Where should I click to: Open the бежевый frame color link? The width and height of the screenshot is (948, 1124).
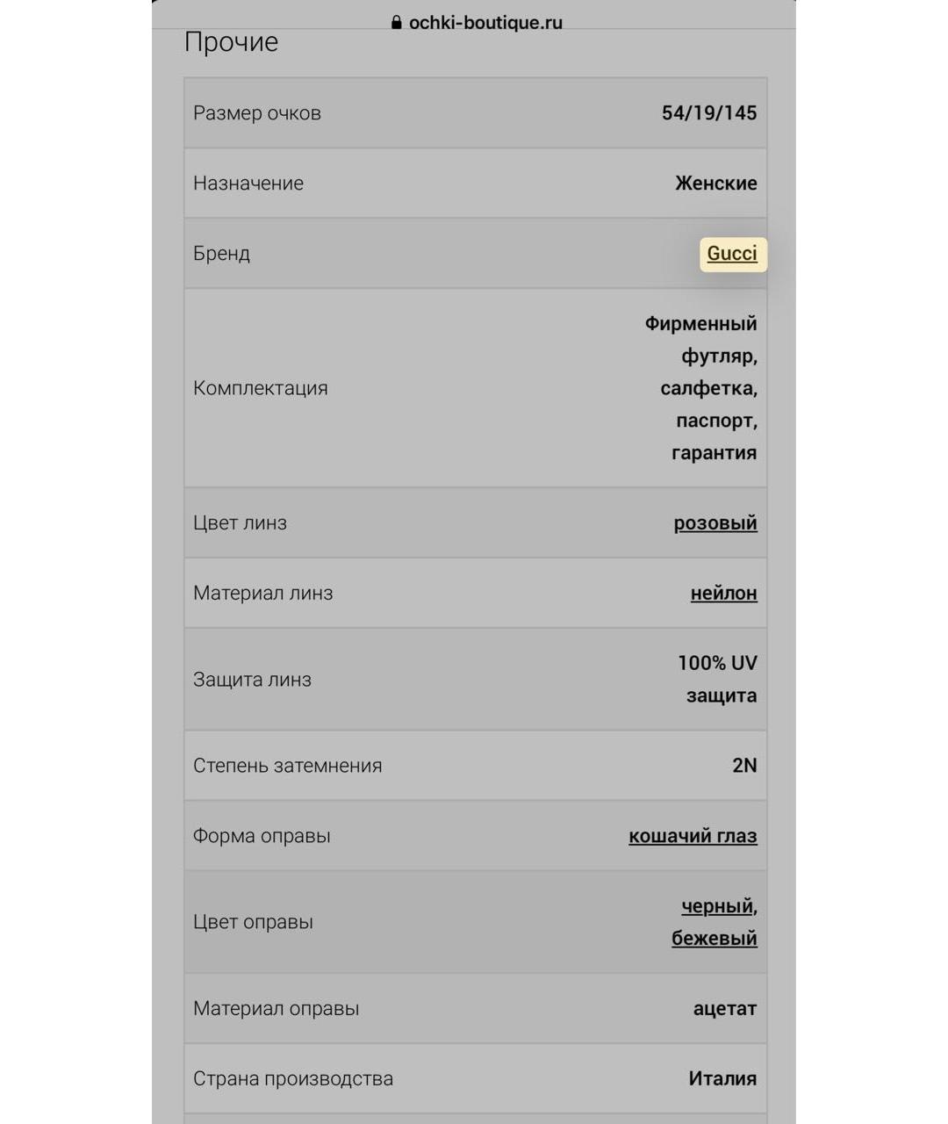715,939
